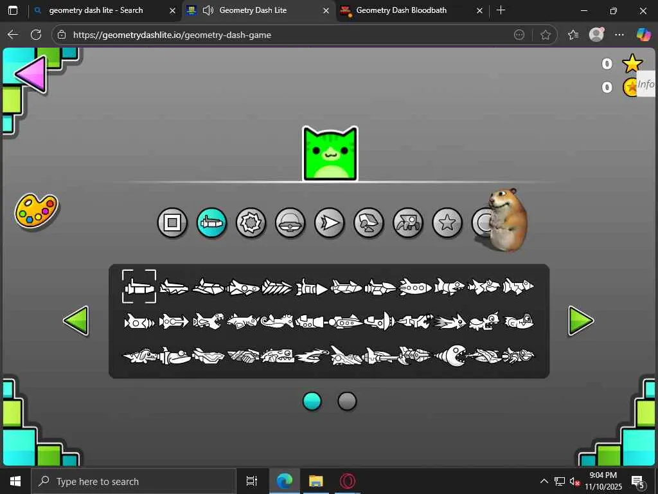Choose the toothy dragon-head ship in bottom row
Image resolution: width=658 pixels, height=494 pixels.
278,356
